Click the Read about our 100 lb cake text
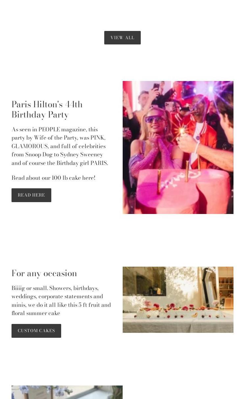The image size is (245, 399). (x=53, y=178)
